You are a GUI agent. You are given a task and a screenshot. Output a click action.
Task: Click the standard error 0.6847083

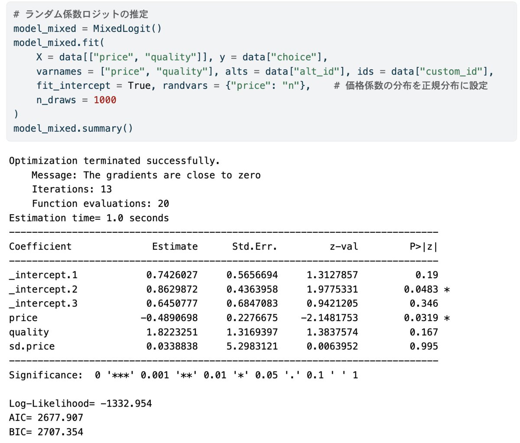[x=252, y=304]
